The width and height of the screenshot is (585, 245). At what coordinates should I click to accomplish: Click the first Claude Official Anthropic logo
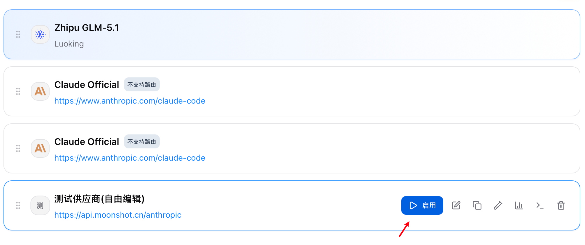click(40, 91)
